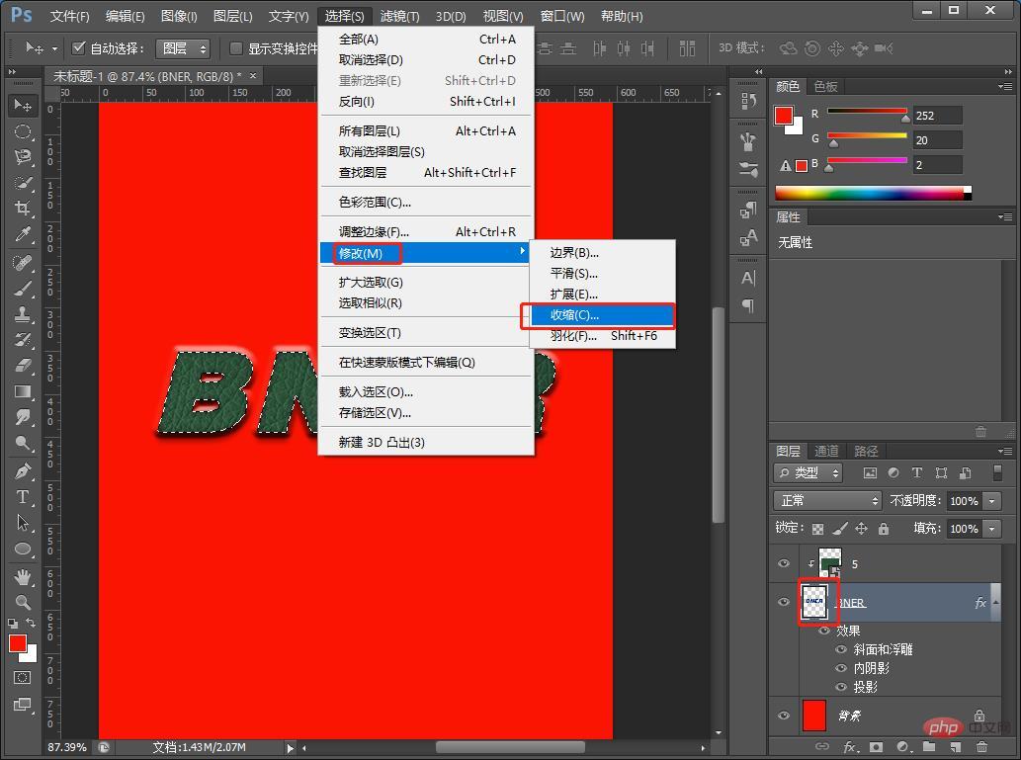Close the 未标题-1 document tab
1021x760 pixels.
coord(253,75)
